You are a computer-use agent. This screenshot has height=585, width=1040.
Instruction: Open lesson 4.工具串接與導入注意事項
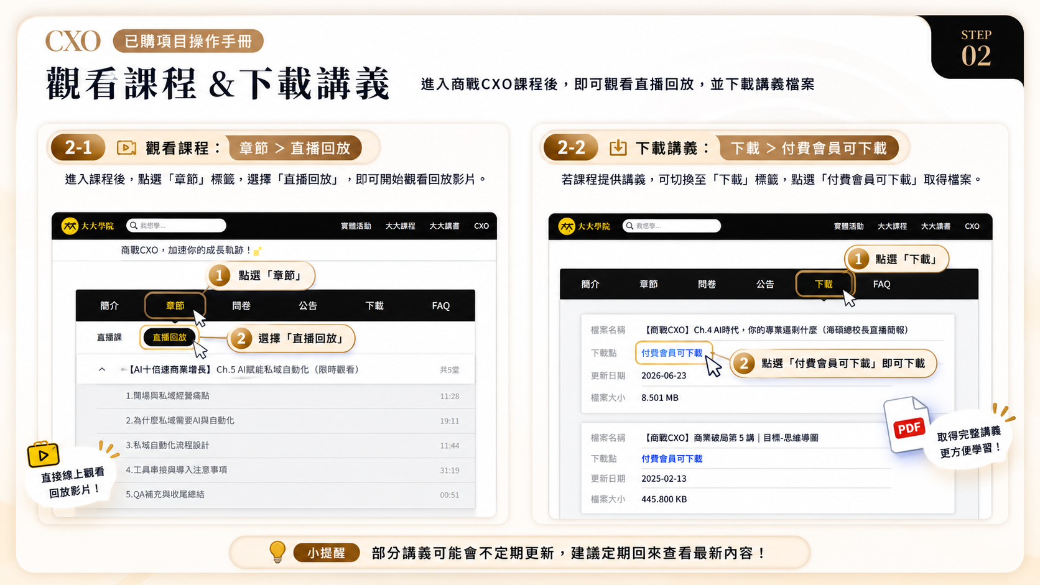[176, 470]
